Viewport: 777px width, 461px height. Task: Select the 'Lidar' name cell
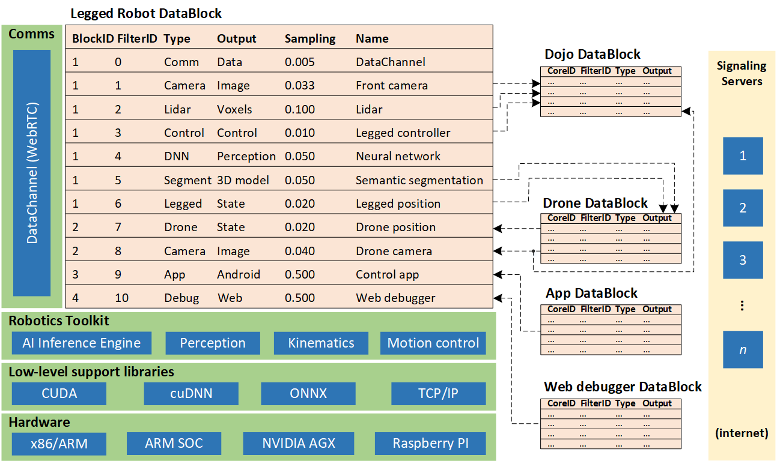pos(369,109)
